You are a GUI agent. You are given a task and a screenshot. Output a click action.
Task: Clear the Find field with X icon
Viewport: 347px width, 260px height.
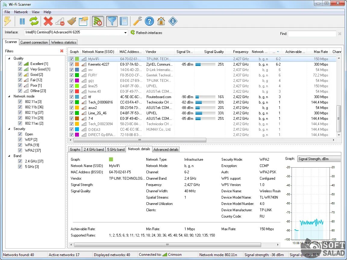[340, 34]
